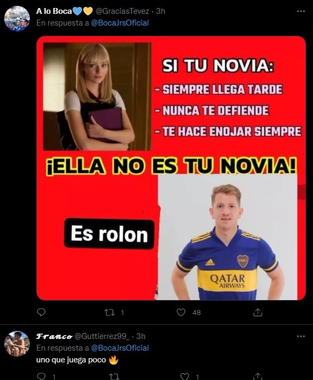Retweet Franco's "uno que juega poco" tweet
The image size is (313, 380).
pyautogui.click(x=114, y=377)
